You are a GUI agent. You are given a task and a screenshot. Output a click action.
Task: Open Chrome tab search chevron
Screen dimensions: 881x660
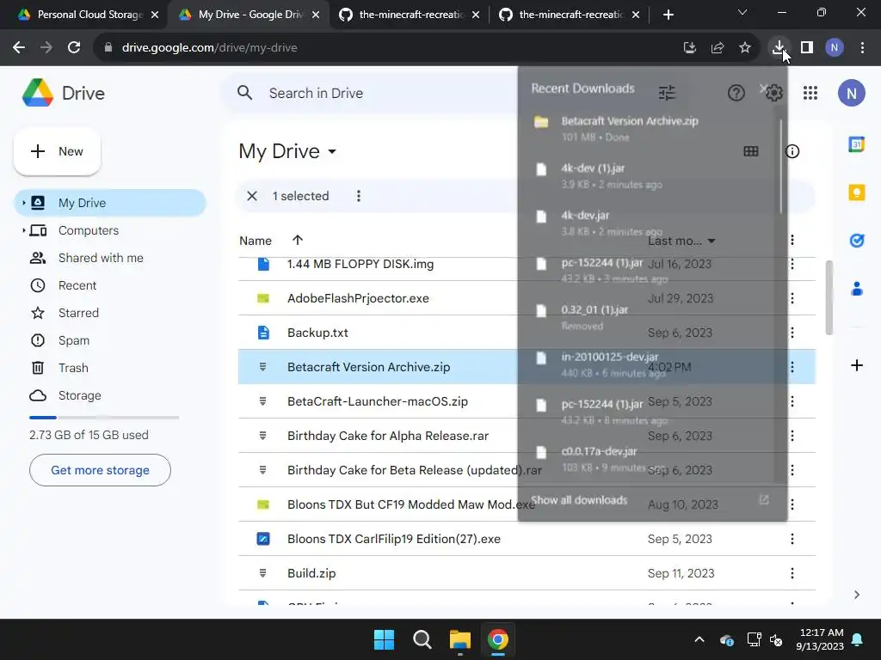(742, 12)
